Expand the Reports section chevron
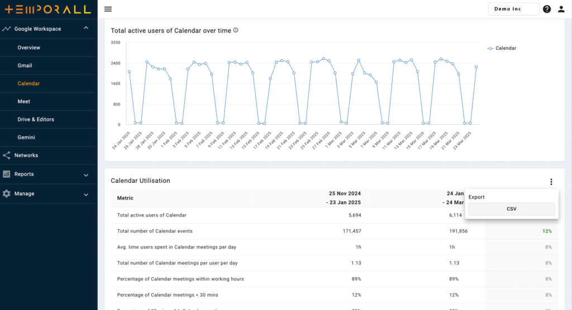 pos(86,175)
